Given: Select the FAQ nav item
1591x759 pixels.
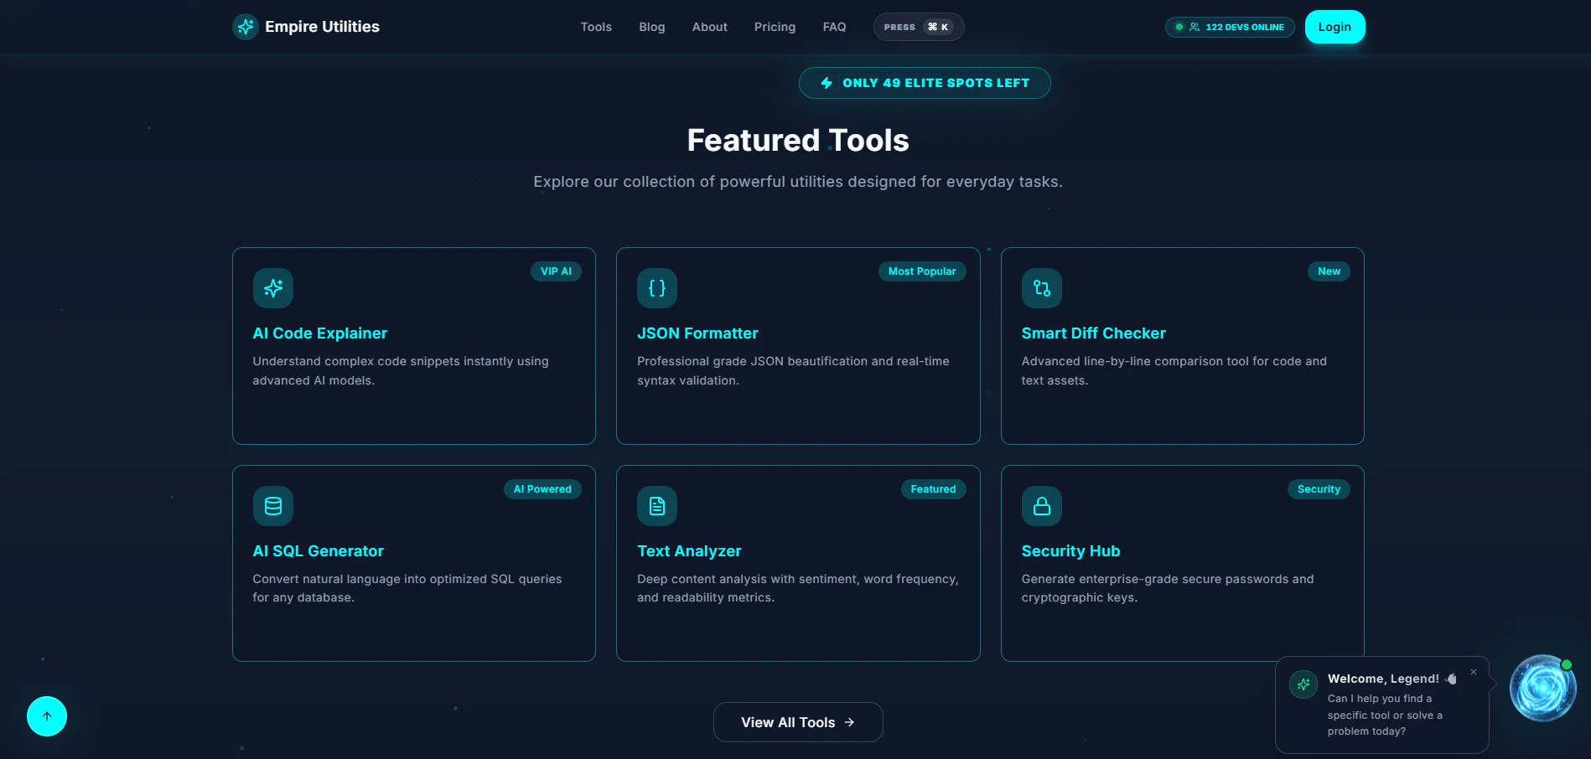Looking at the screenshot, I should pos(834,26).
